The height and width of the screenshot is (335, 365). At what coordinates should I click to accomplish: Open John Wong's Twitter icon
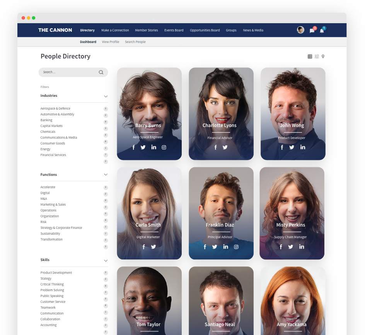click(292, 147)
